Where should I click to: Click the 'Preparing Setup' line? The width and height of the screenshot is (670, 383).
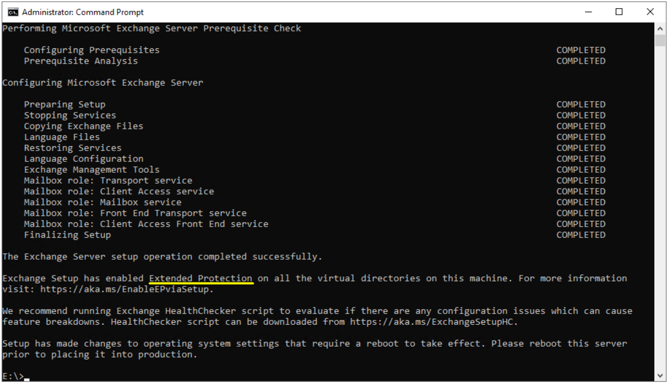coord(65,104)
